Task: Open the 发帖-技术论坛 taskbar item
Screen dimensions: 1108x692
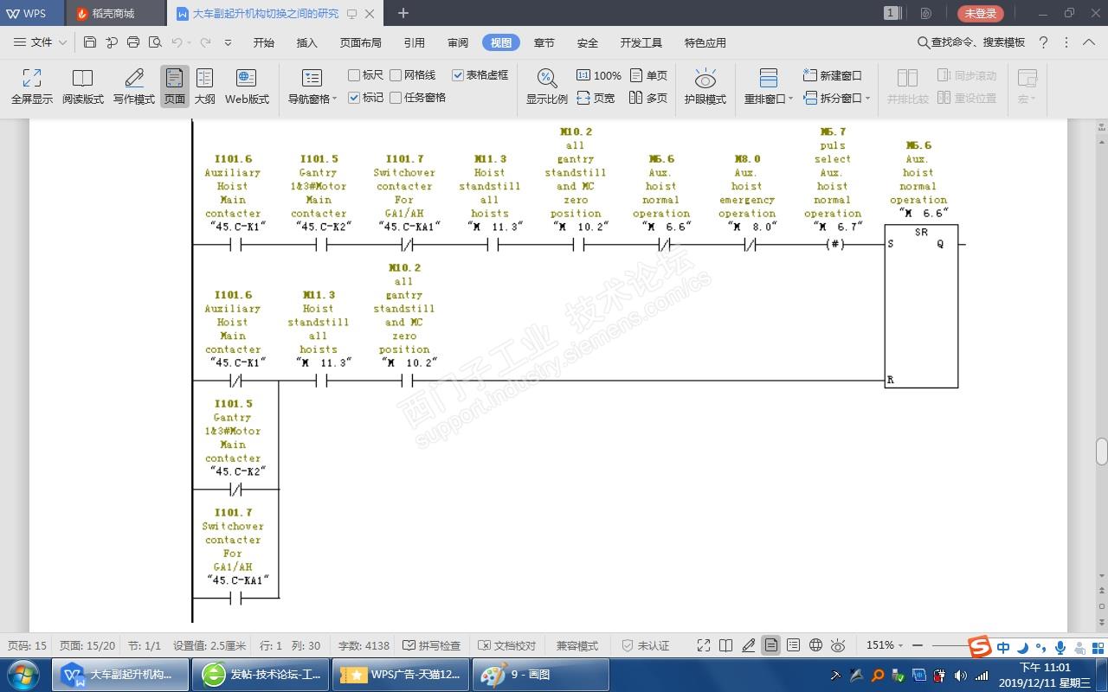Action: click(260, 675)
